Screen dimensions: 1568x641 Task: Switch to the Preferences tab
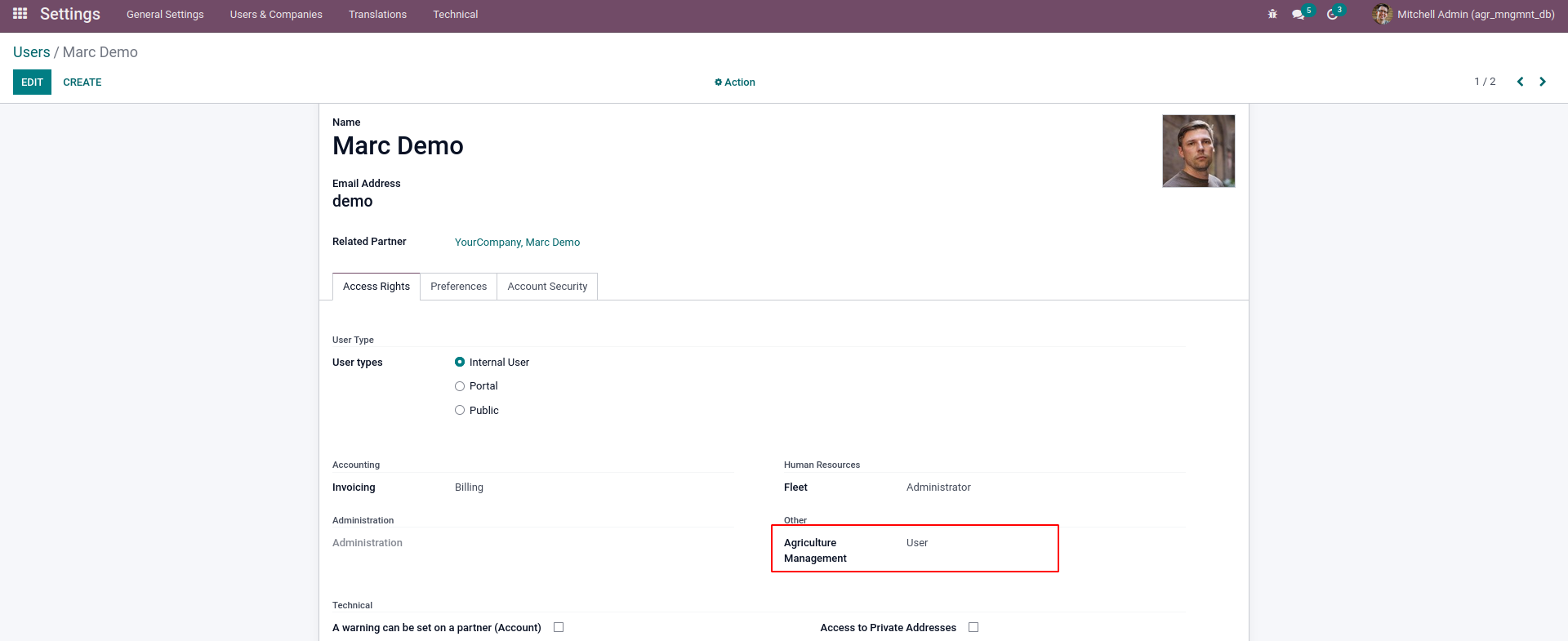point(458,287)
